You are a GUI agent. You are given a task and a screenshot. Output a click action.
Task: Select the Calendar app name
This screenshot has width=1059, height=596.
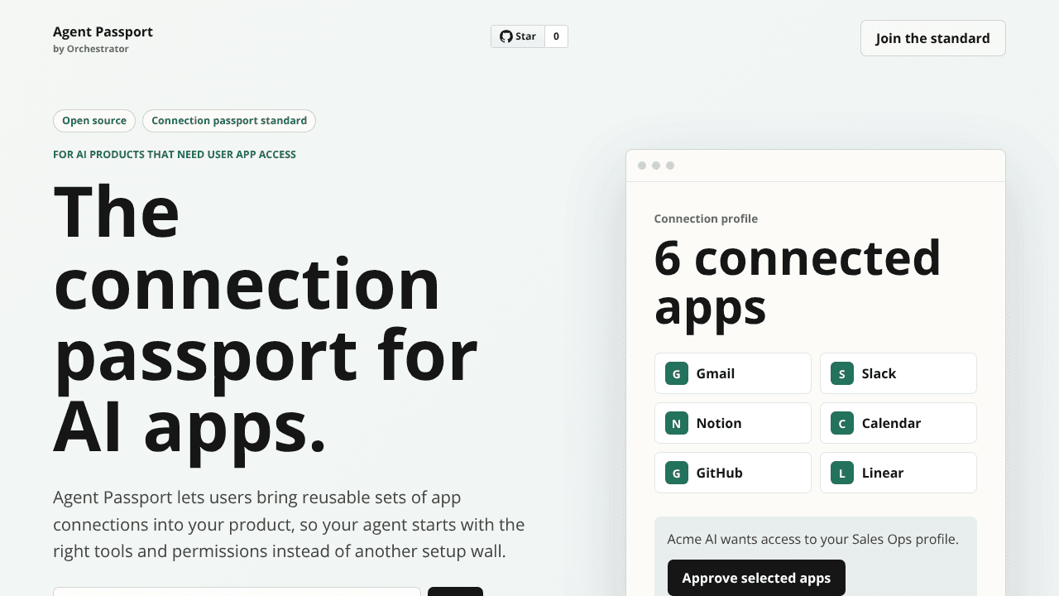point(891,423)
